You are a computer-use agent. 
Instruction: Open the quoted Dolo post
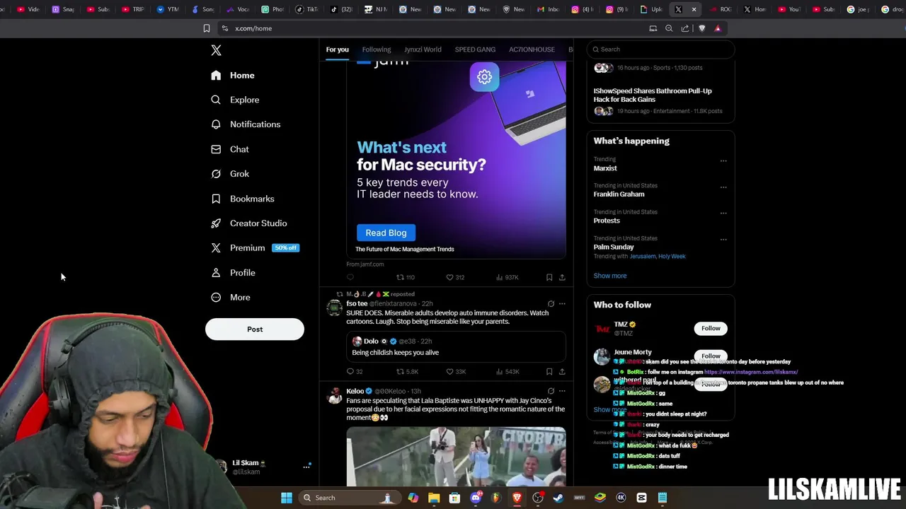(456, 347)
